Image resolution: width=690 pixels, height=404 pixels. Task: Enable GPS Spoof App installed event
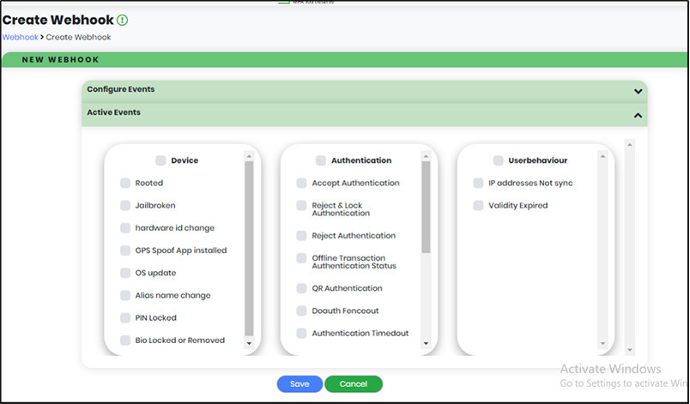click(x=125, y=250)
